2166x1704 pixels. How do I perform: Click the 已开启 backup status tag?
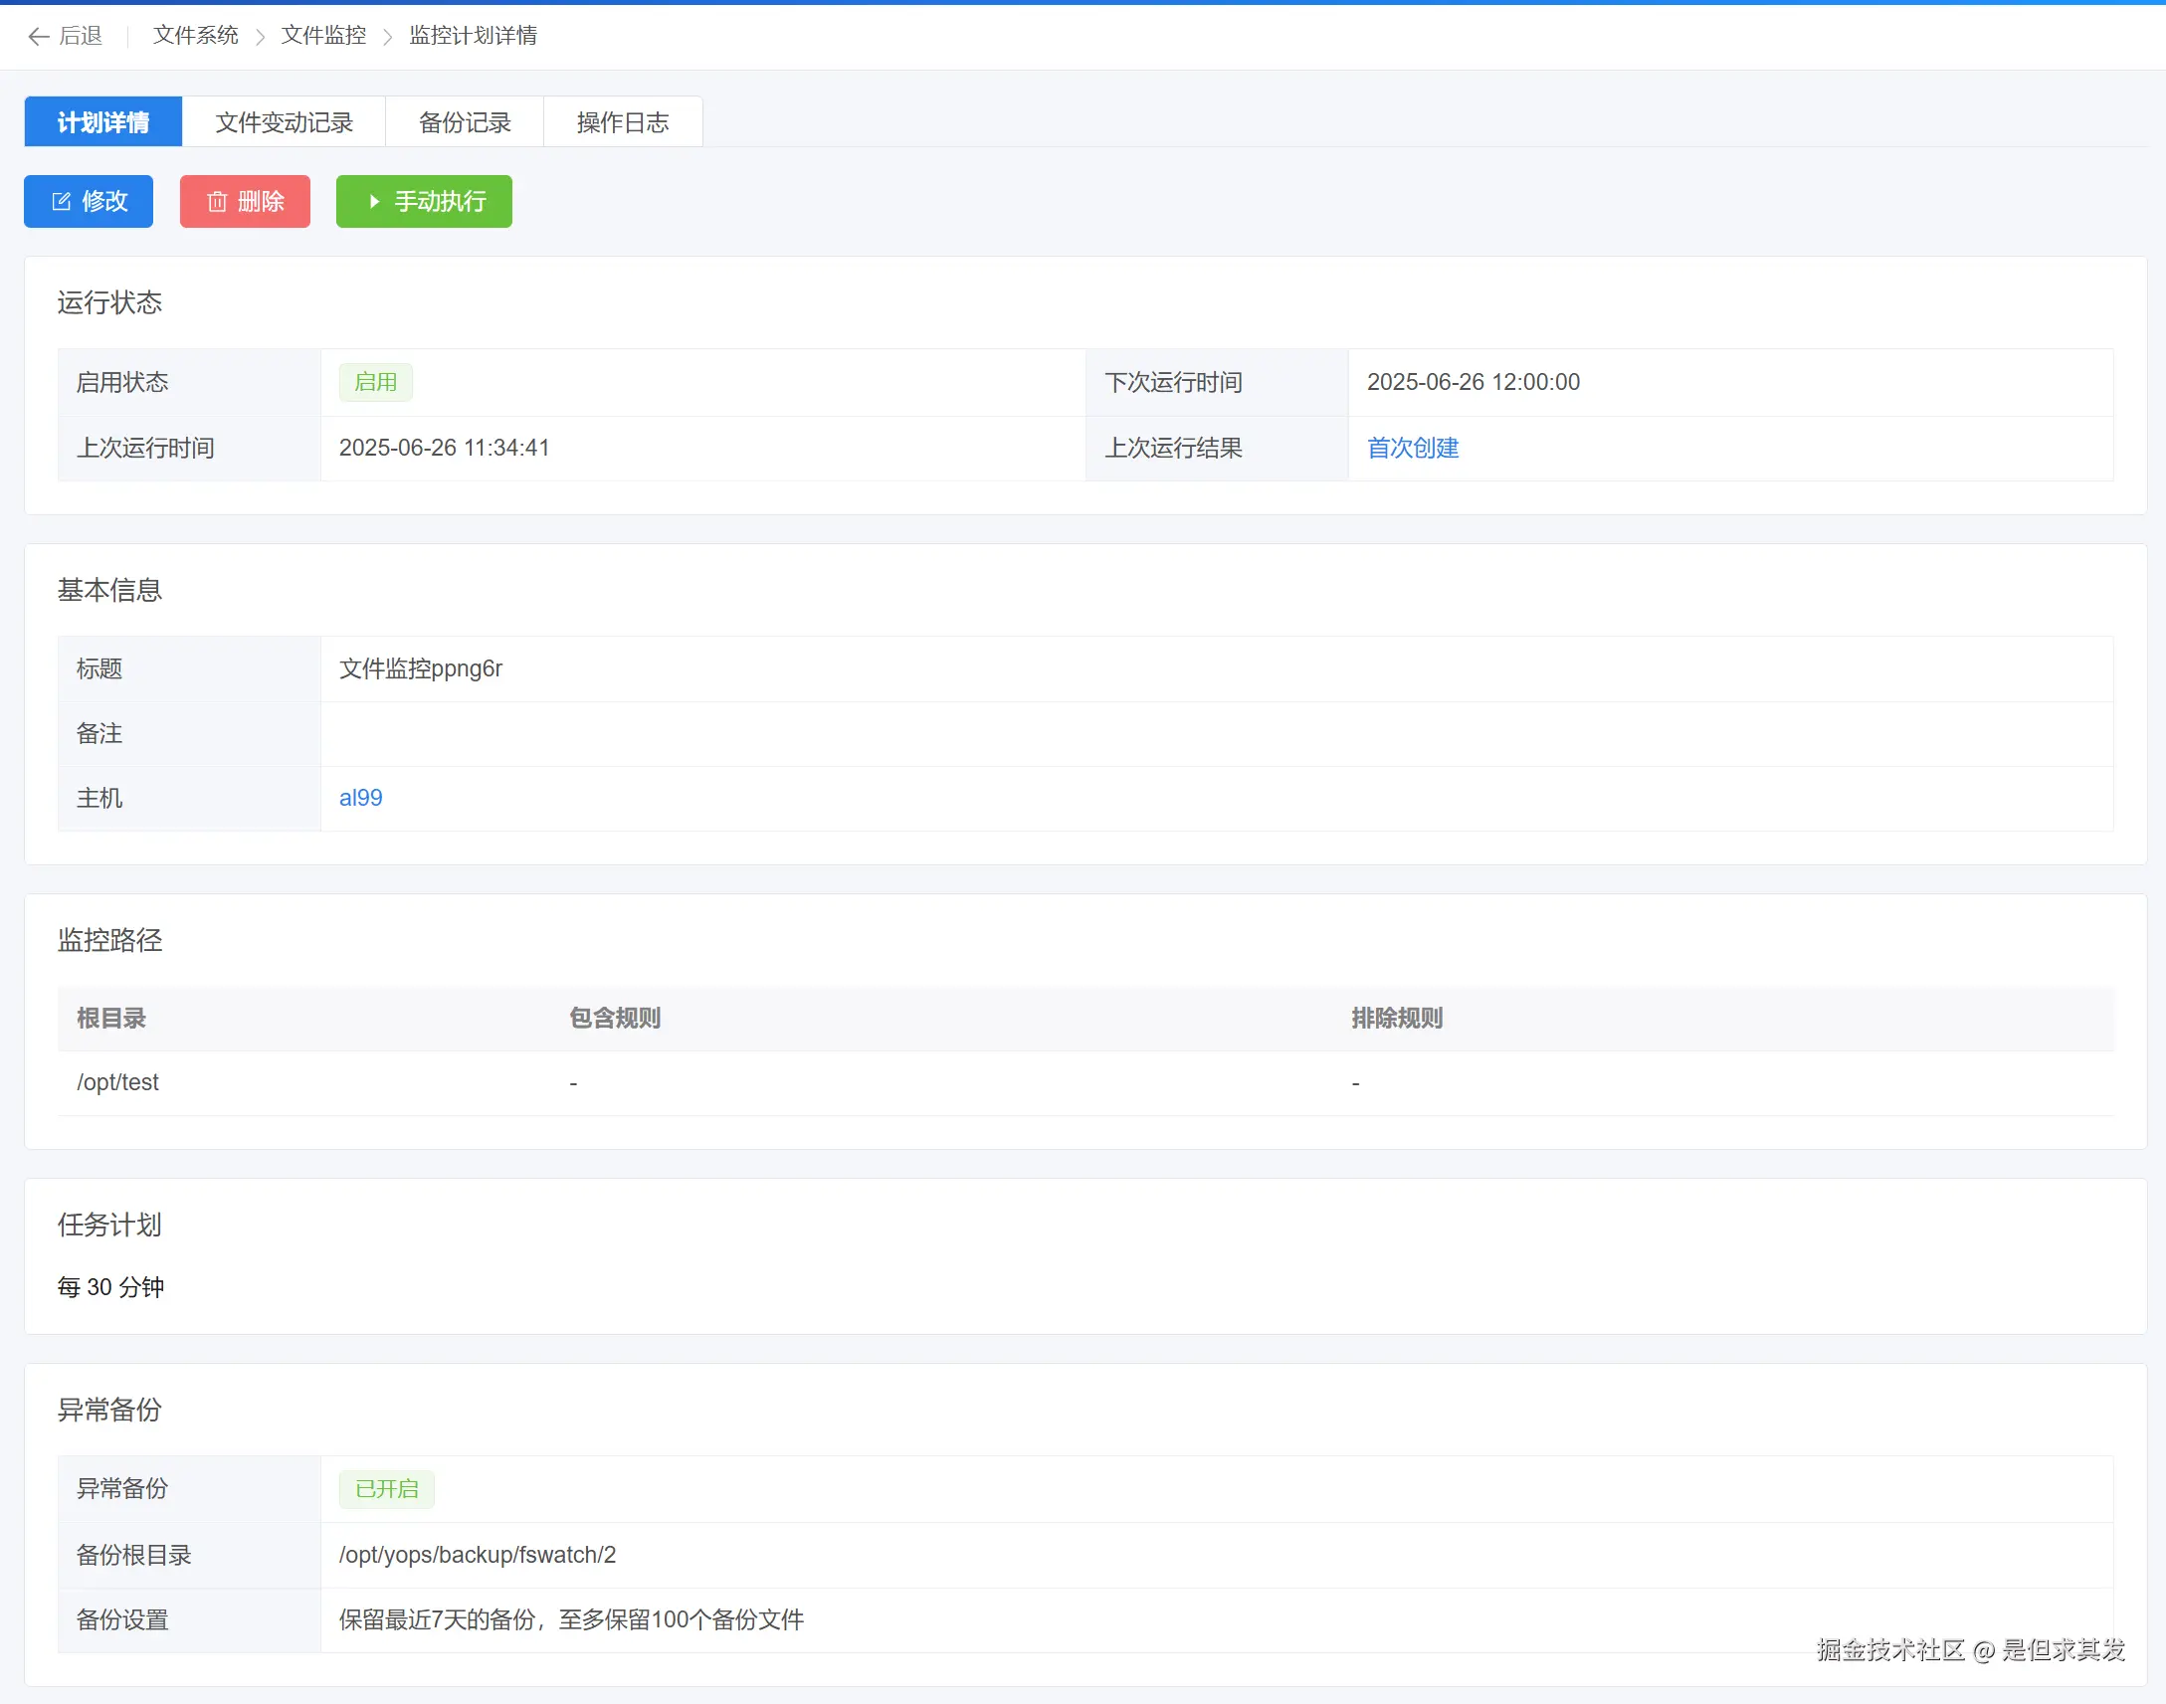(386, 1488)
